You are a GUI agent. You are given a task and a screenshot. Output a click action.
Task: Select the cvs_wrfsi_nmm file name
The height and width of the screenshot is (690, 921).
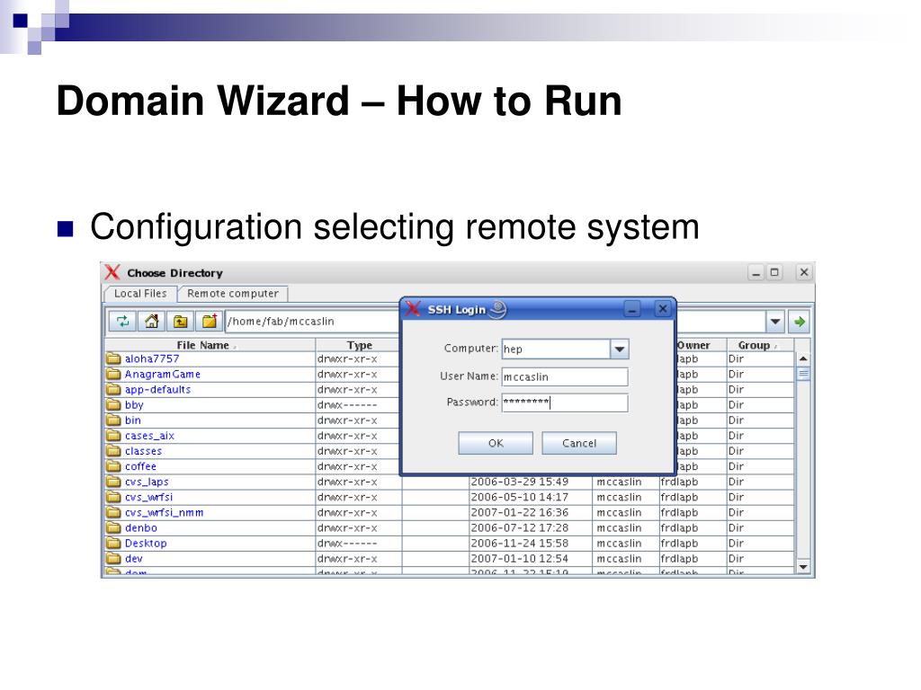click(164, 513)
